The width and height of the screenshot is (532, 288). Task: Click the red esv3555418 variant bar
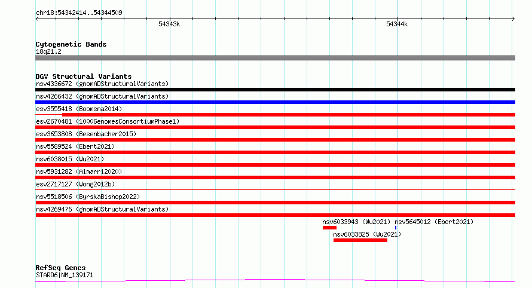point(288,115)
